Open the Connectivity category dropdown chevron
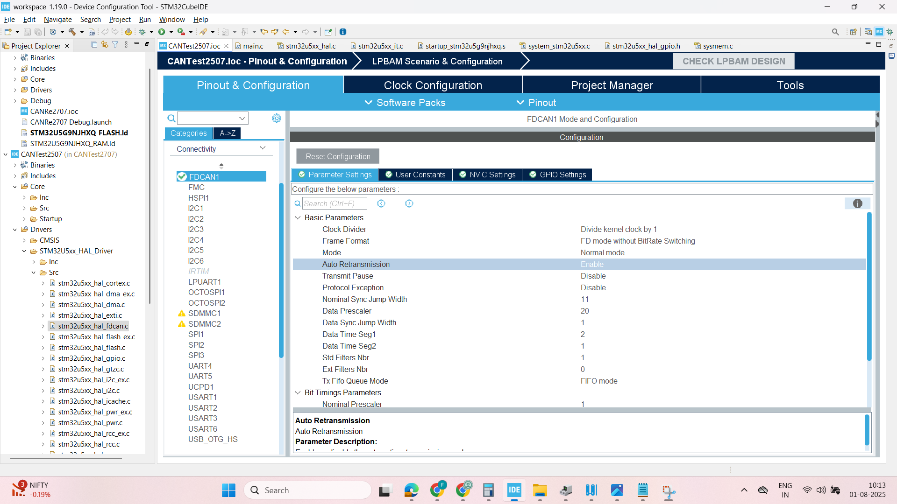Screen dimensions: 897x504 tap(263, 148)
